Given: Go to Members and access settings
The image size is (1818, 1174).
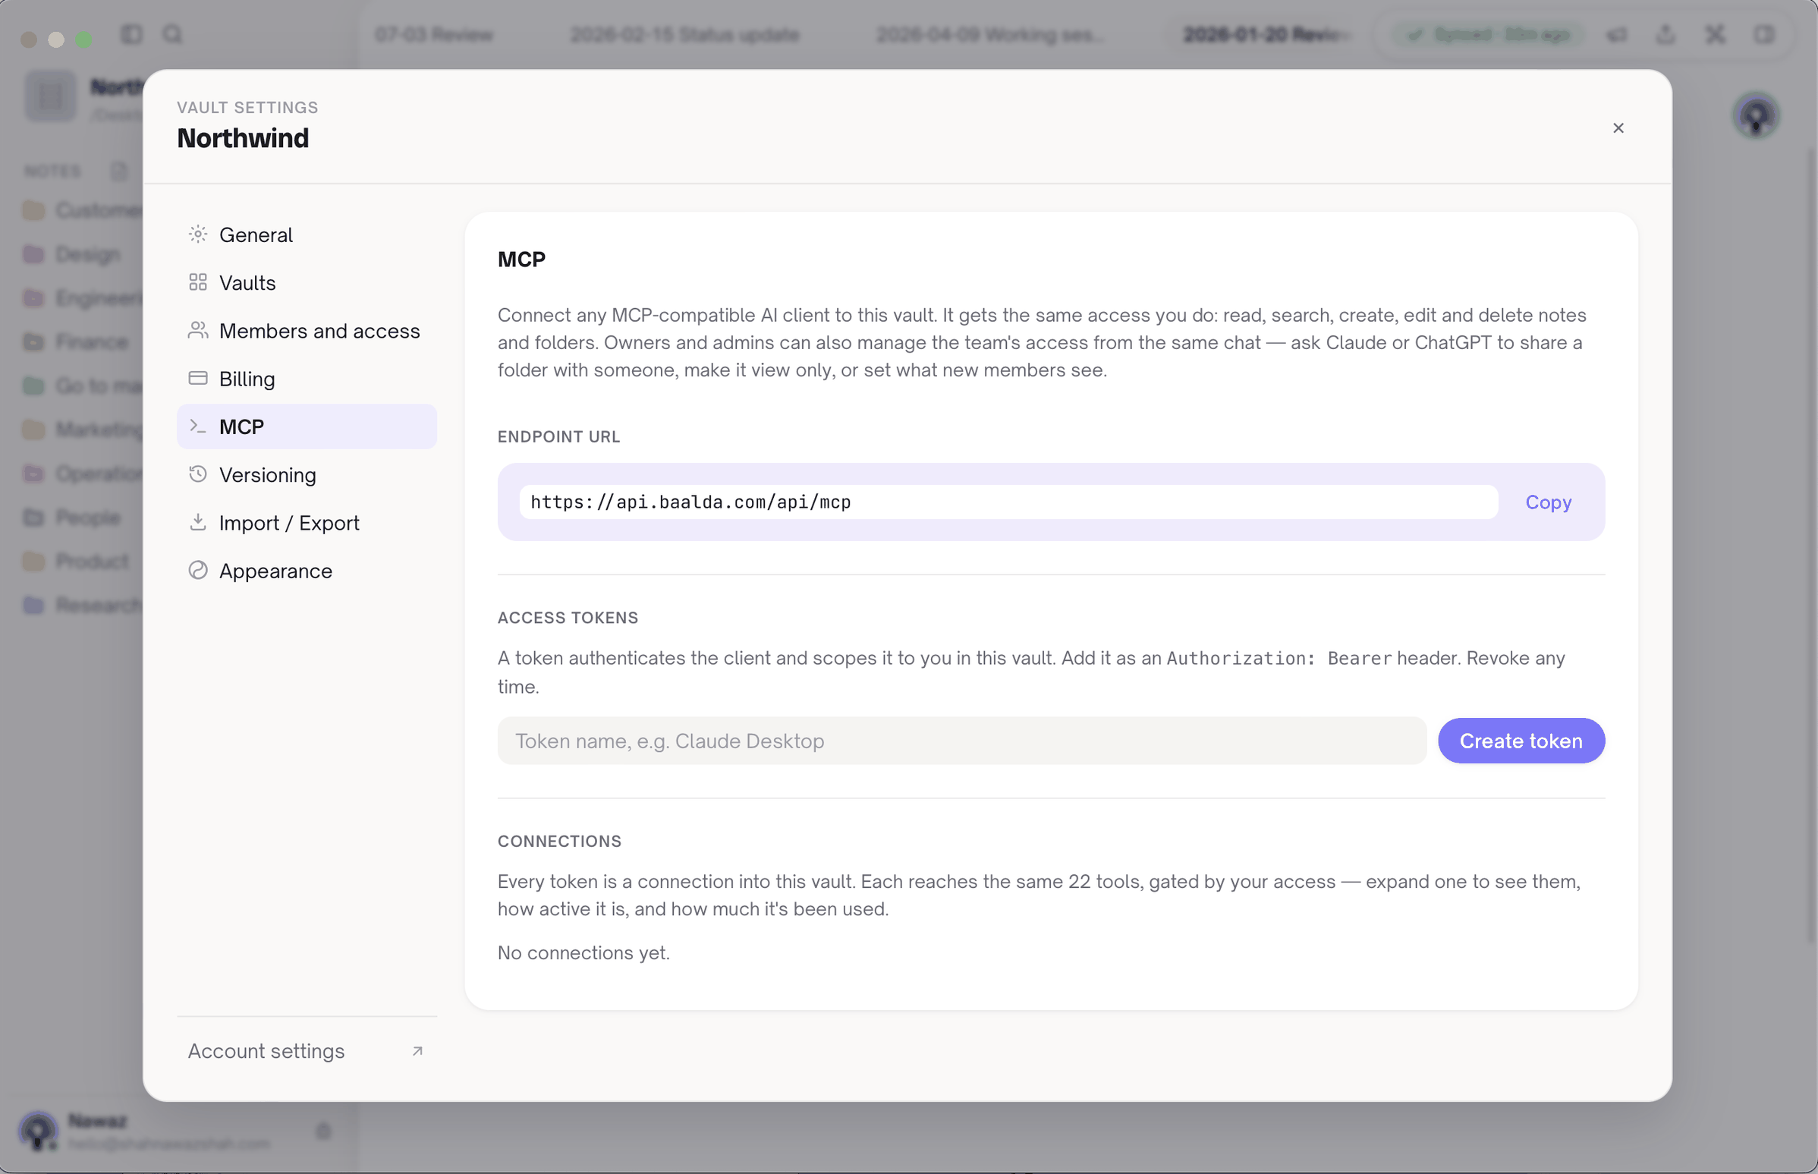Looking at the screenshot, I should 307,330.
